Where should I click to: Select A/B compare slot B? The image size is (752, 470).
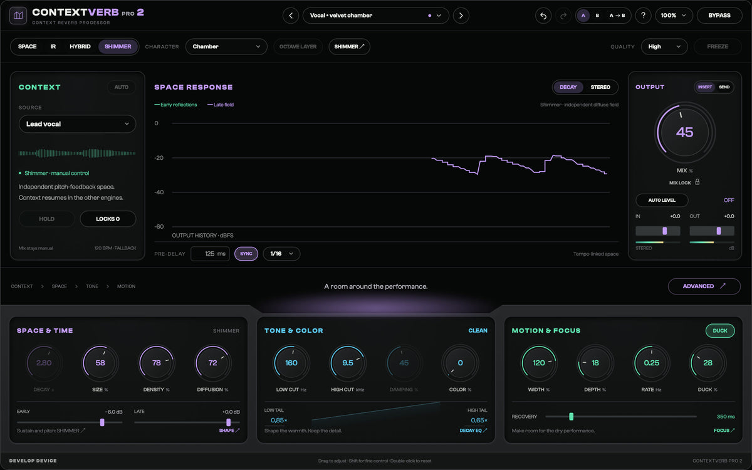pos(597,15)
